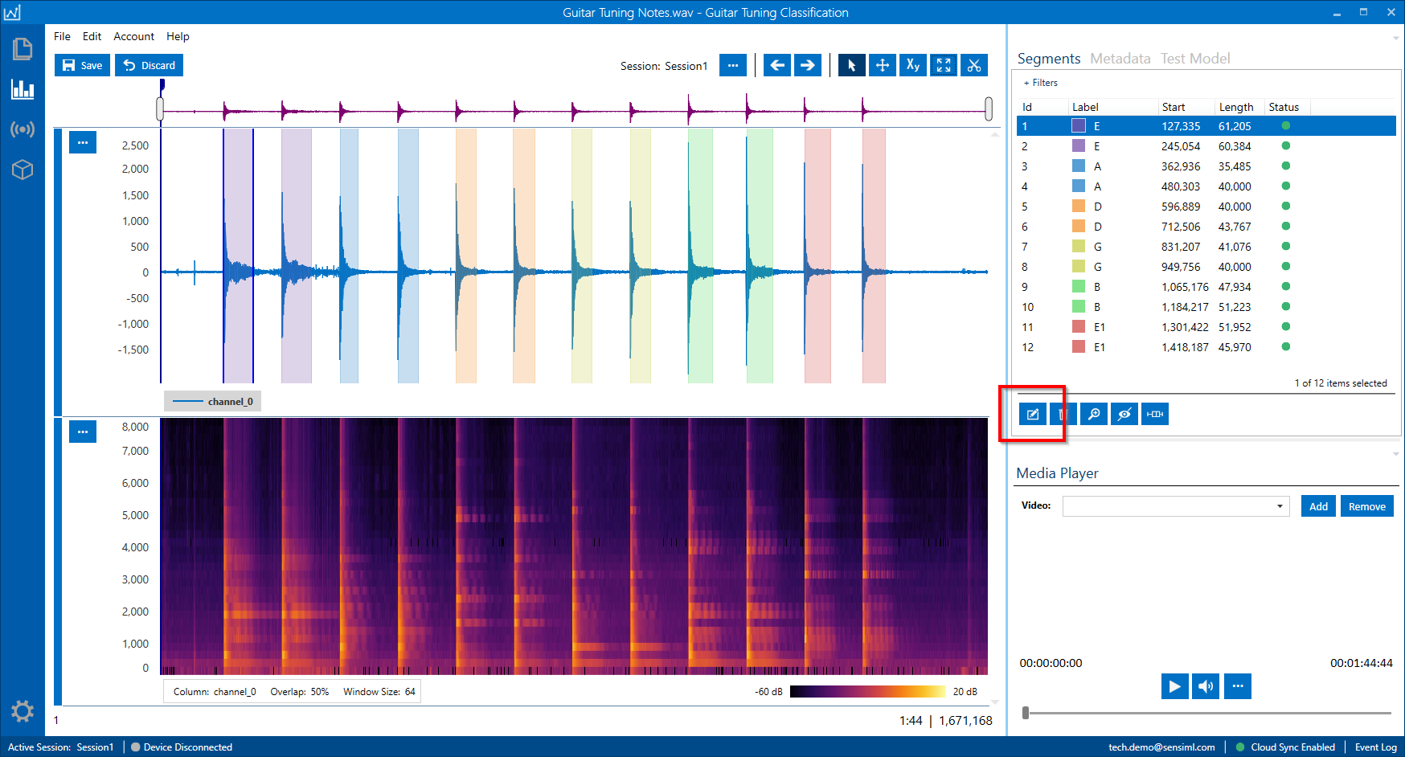
Task: Click the right overview range handle
Action: tap(989, 108)
